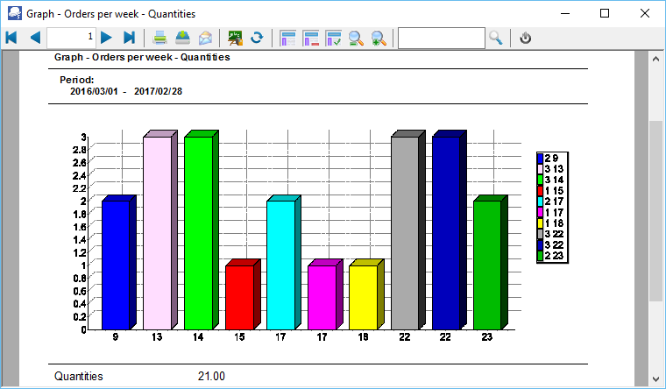Refresh the report view
The image size is (666, 389).
[x=258, y=38]
